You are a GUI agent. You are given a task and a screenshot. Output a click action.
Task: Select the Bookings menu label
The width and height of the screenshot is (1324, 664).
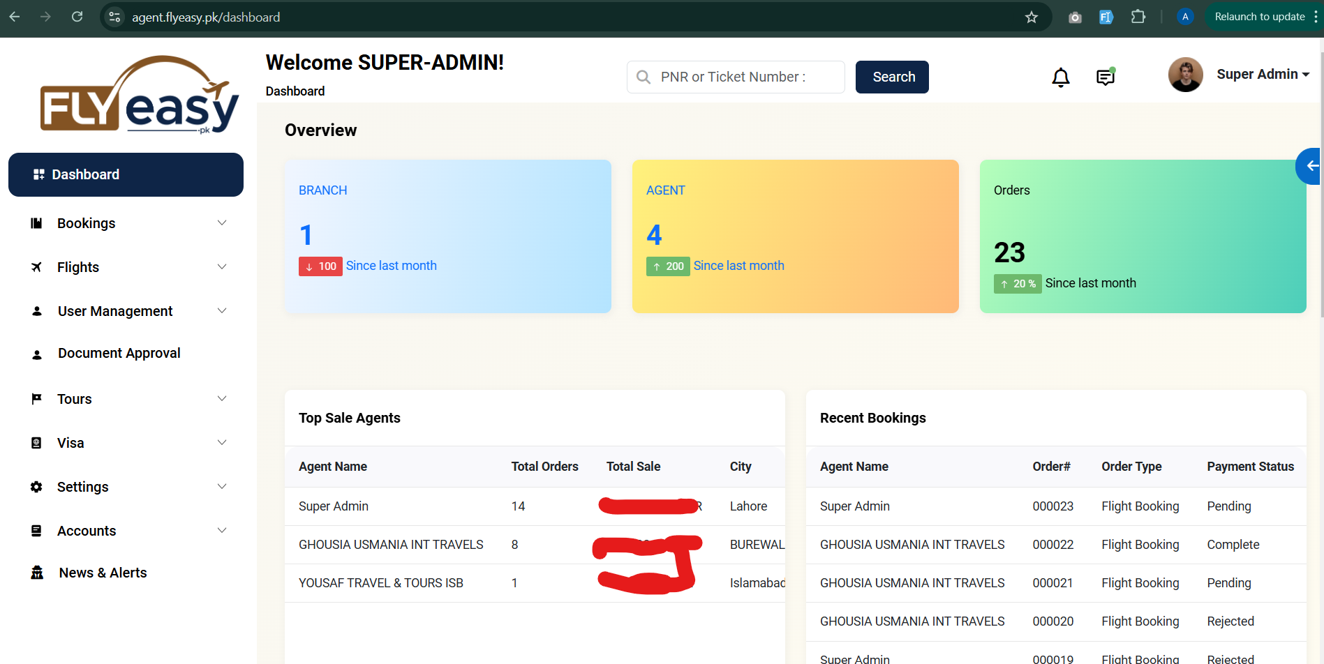[86, 223]
